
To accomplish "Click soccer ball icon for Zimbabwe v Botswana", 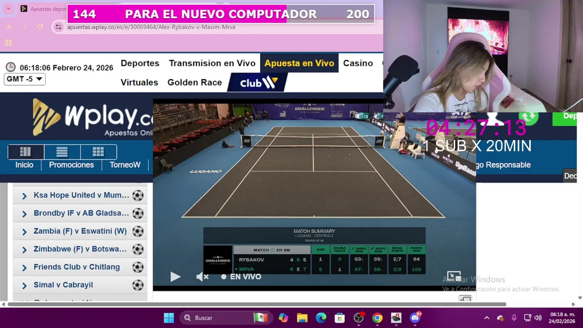I will pos(138,249).
